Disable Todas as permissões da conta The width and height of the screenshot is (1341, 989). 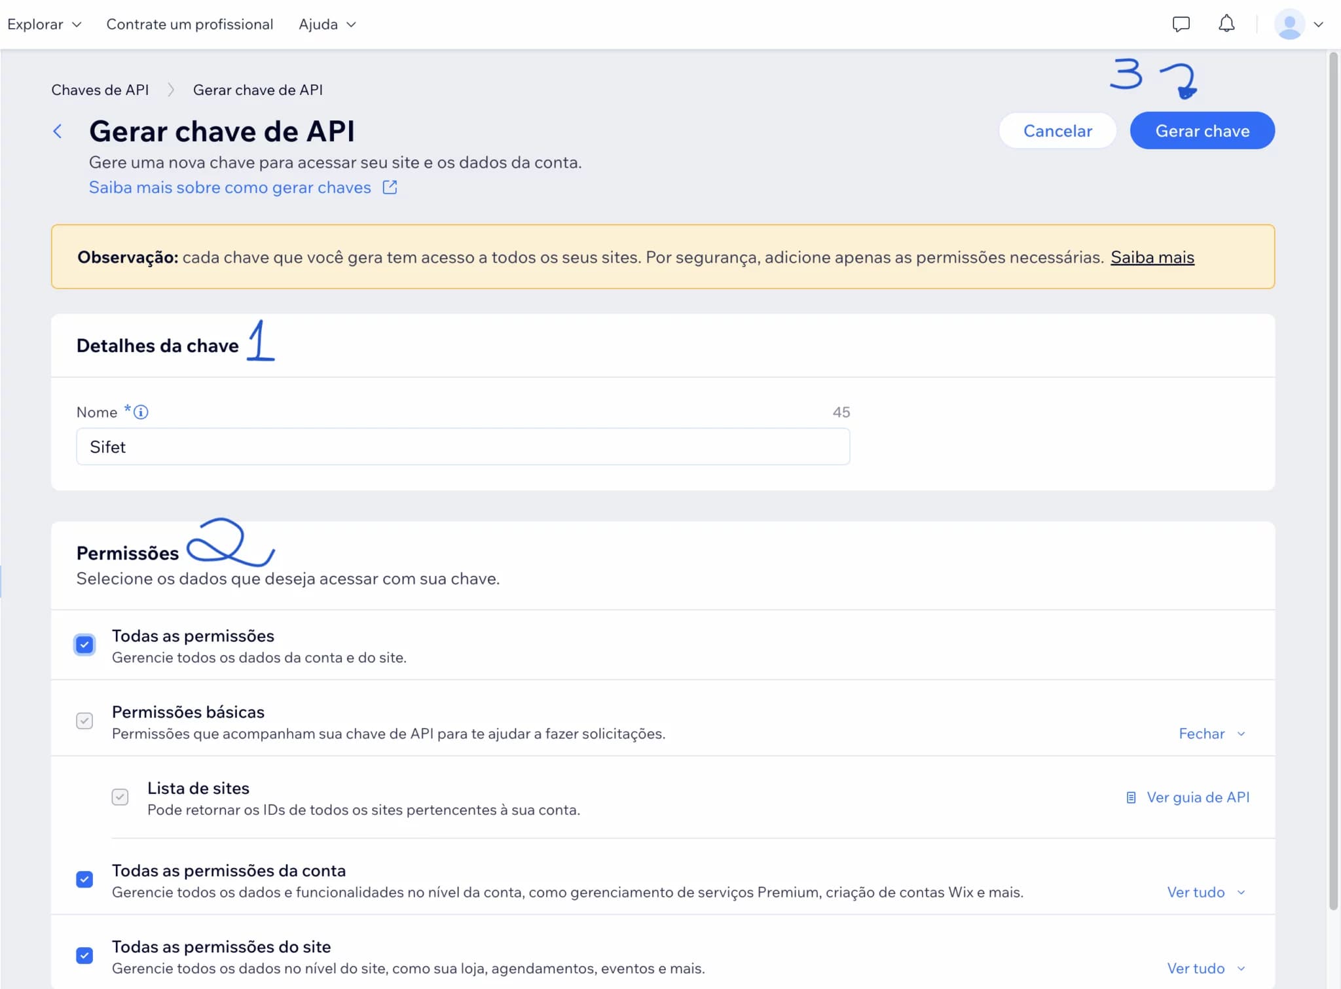[84, 879]
